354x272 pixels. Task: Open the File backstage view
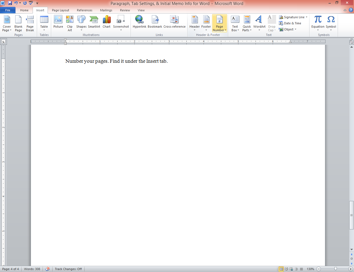[x=8, y=10]
